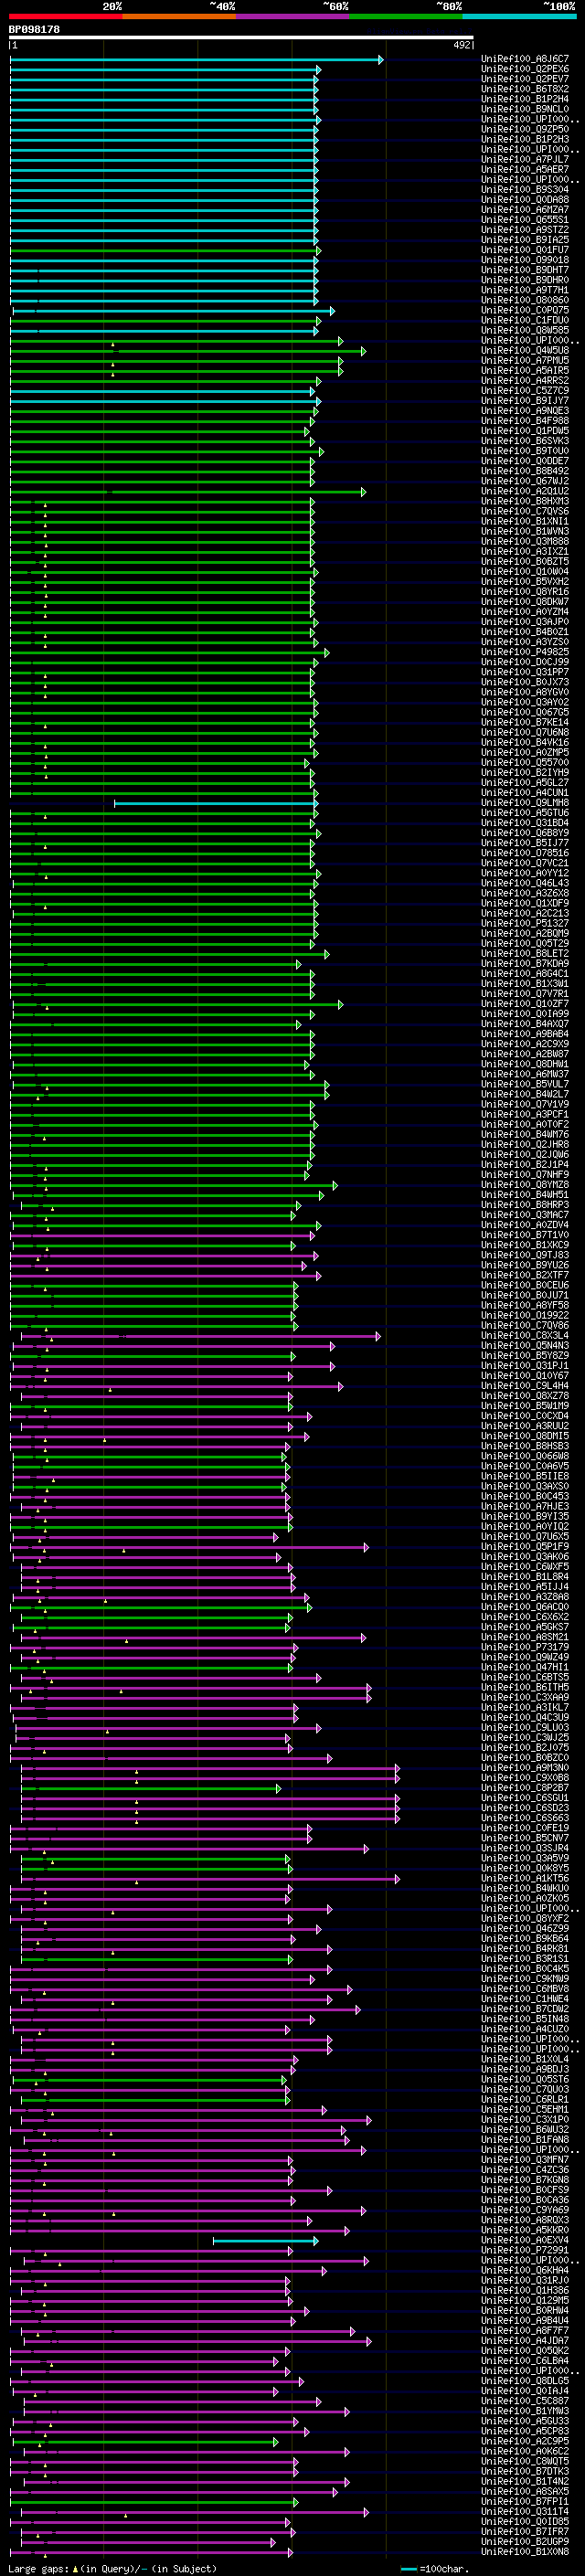Open hit UniRef100_Q2PEX6
The height and width of the screenshot is (2576, 585).
point(525,69)
